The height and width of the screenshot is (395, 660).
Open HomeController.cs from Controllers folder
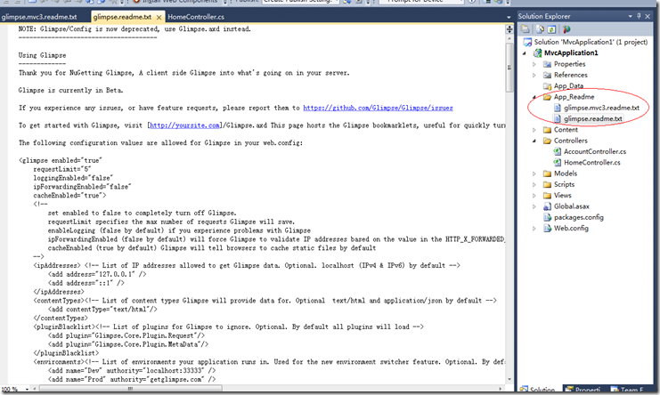click(591, 162)
